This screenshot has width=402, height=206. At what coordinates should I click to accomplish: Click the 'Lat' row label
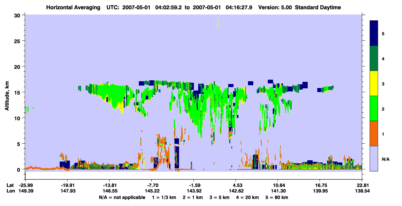10,185
